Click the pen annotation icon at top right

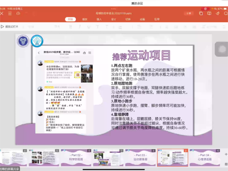pos(217,13)
